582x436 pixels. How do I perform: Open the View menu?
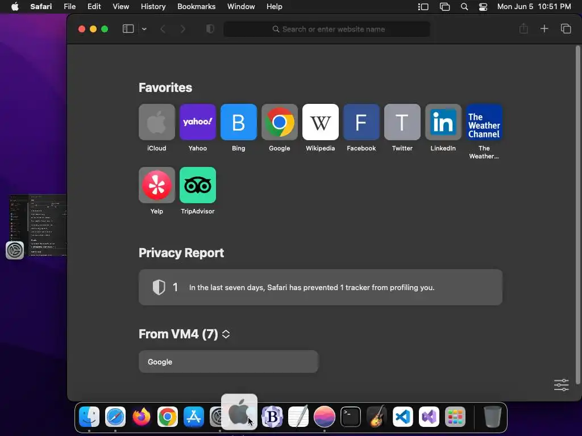(x=121, y=7)
